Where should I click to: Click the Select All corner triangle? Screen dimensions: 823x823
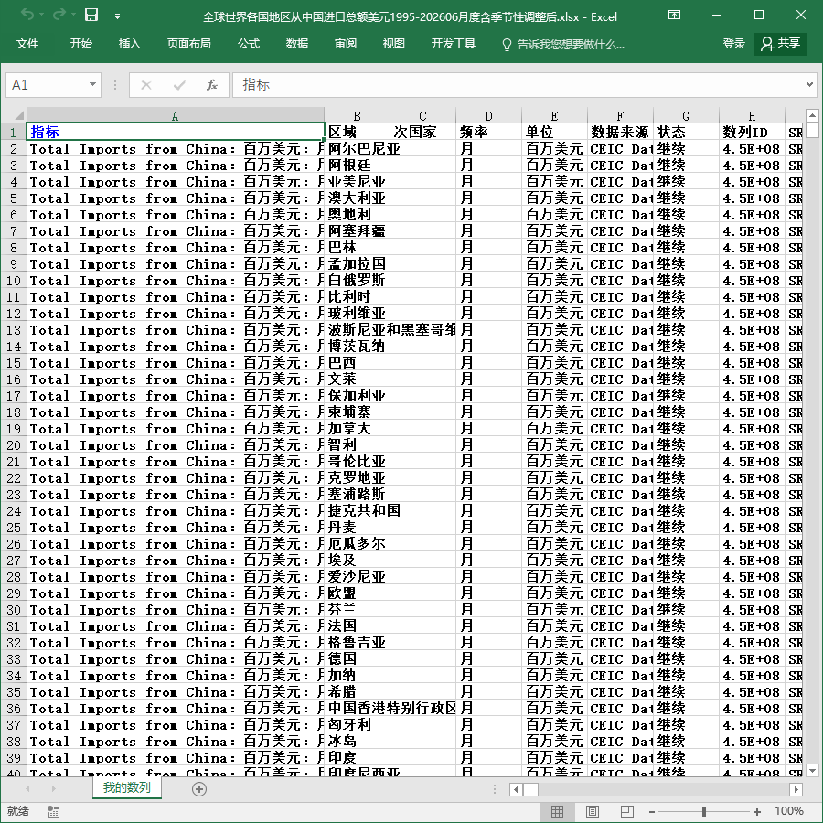click(19, 115)
